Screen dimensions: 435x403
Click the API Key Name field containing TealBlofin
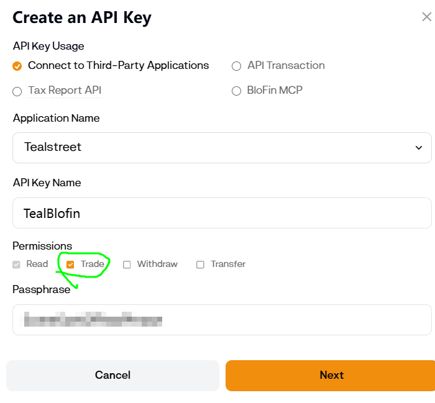[222, 213]
